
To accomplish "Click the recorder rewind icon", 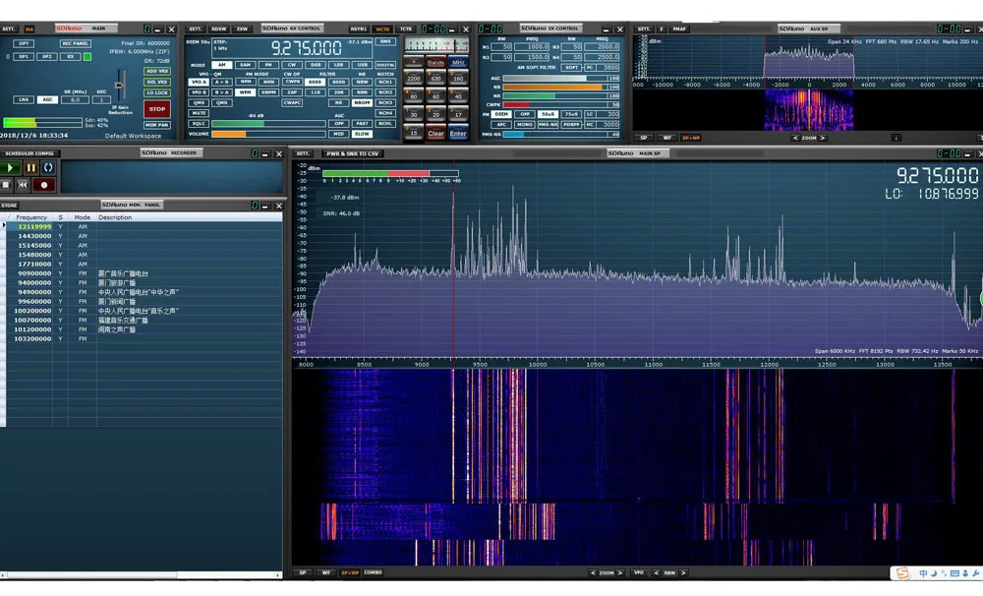I will tap(25, 184).
